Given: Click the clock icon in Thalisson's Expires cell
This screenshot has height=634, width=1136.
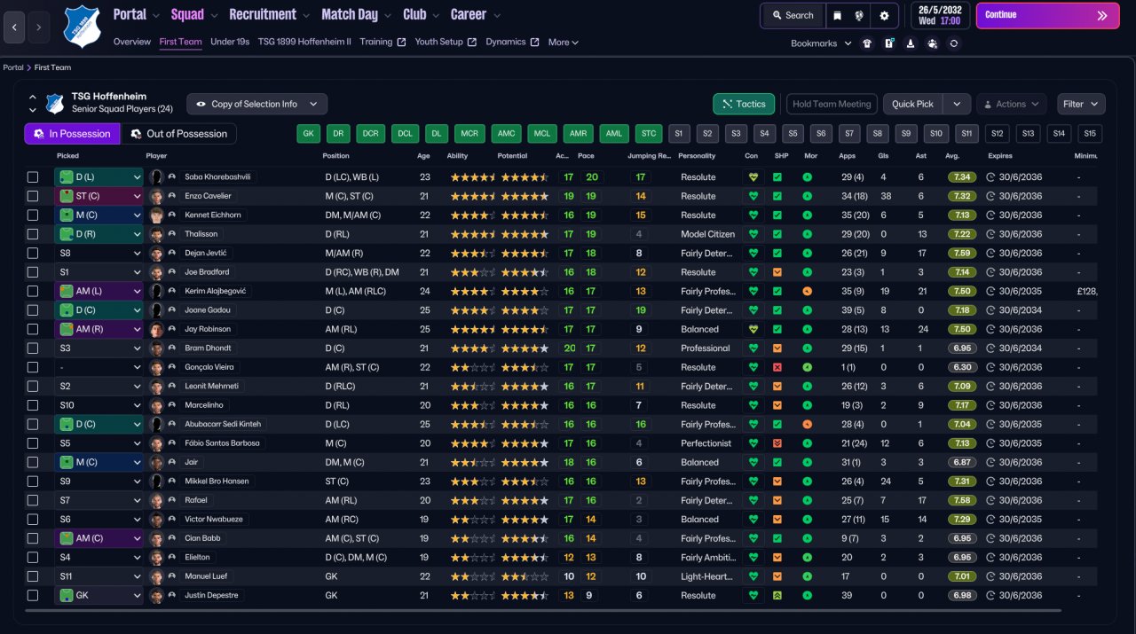Looking at the screenshot, I should point(991,234).
